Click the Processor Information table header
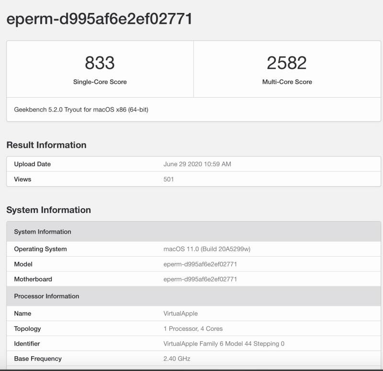The width and height of the screenshot is (383, 371). tap(193, 296)
